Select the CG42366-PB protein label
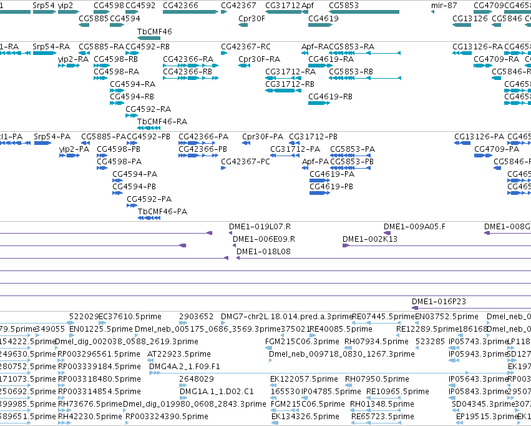This screenshot has width=531, height=426. click(x=203, y=149)
